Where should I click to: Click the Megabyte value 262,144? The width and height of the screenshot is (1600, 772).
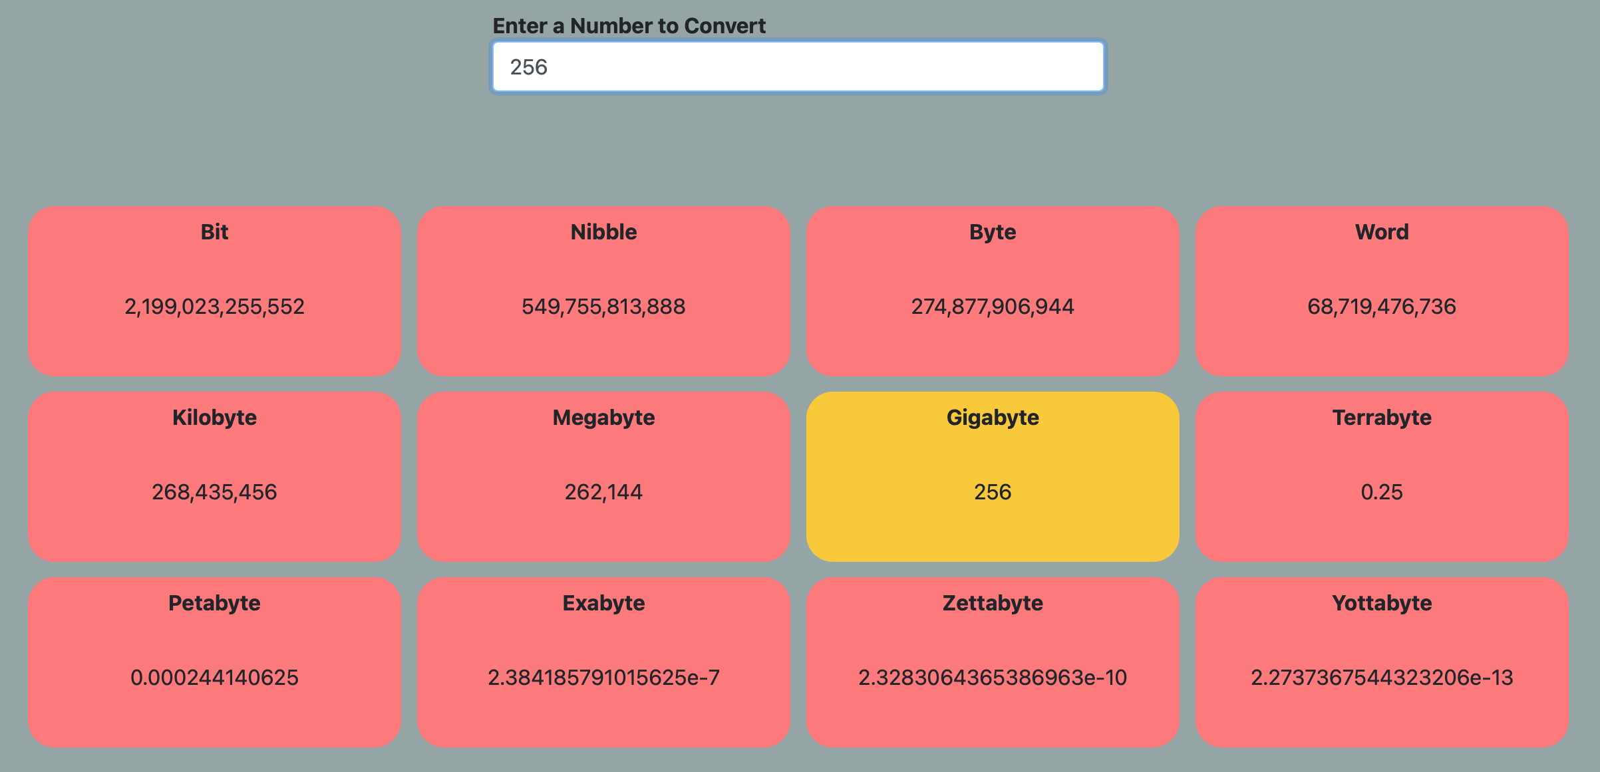pyautogui.click(x=603, y=492)
